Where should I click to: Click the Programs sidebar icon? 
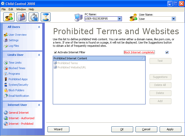(x=6, y=74)
